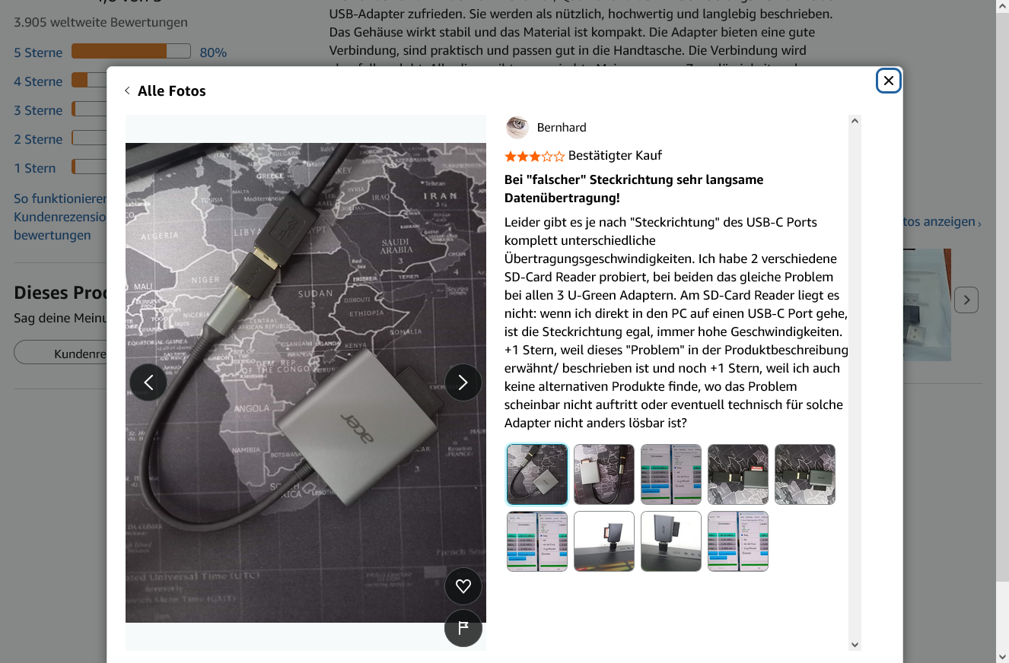View the fifth thumbnail in first row

[x=805, y=474]
